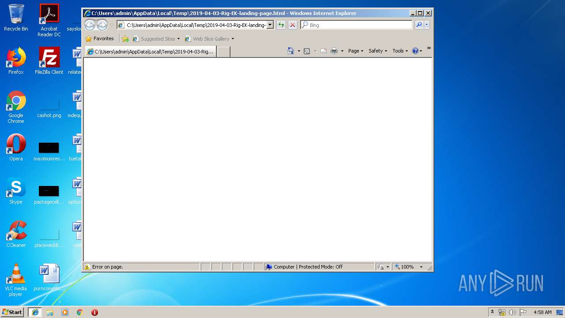Click Internet Explorer taskbar button
The image size is (565, 318).
point(35,312)
